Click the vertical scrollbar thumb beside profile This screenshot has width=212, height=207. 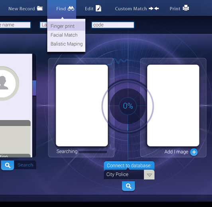[34, 88]
